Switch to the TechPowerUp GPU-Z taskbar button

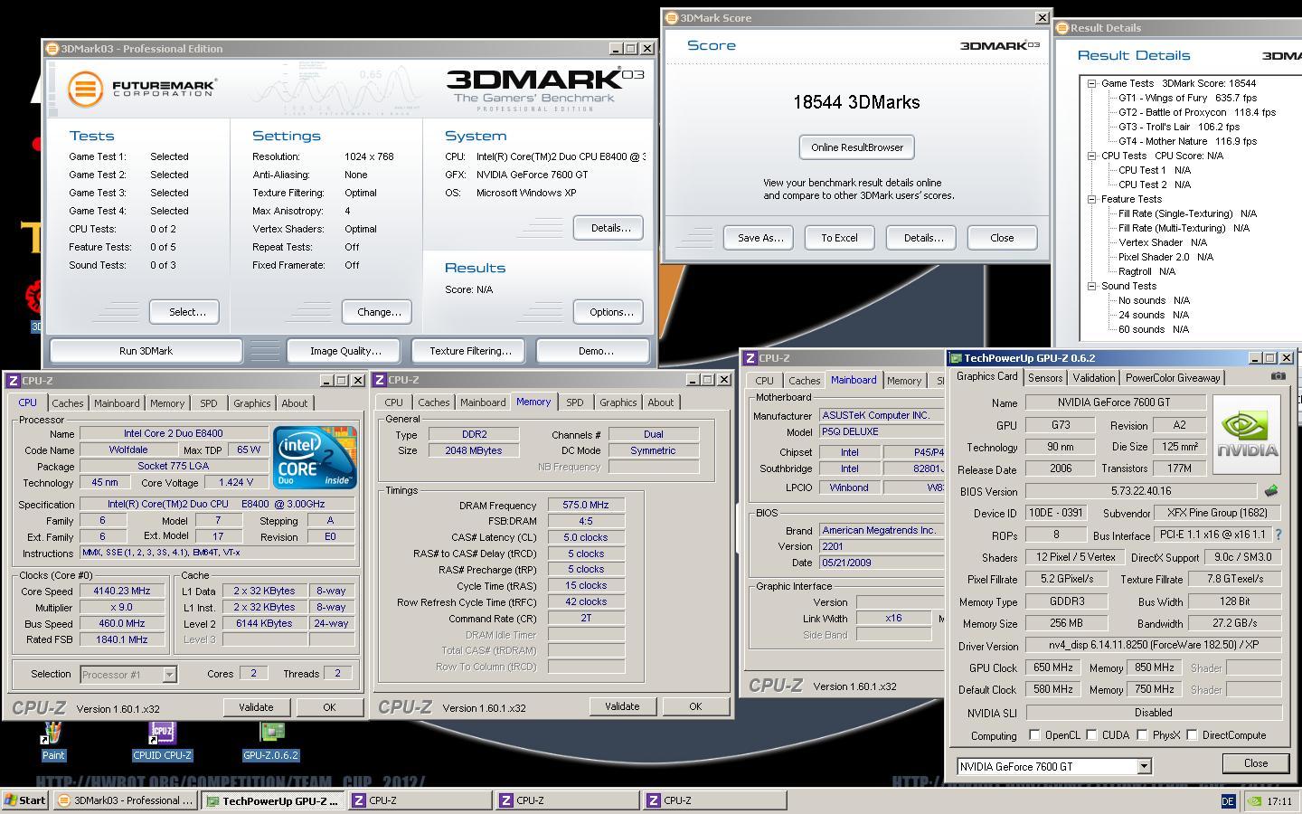pos(272,800)
